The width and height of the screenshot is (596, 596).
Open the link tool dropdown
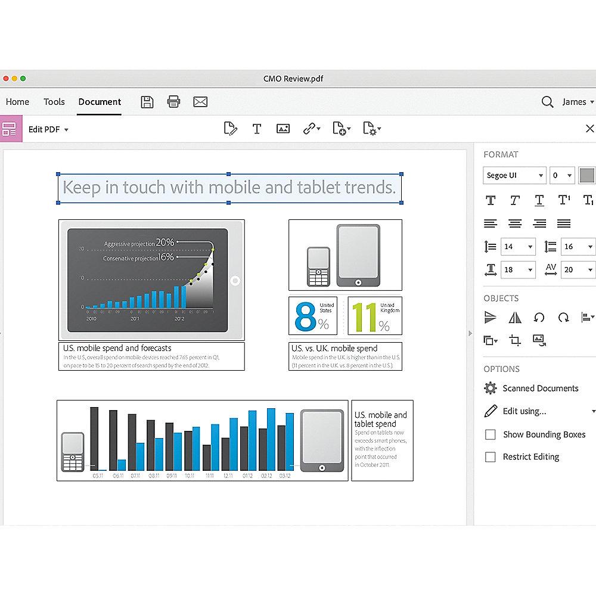(x=311, y=129)
